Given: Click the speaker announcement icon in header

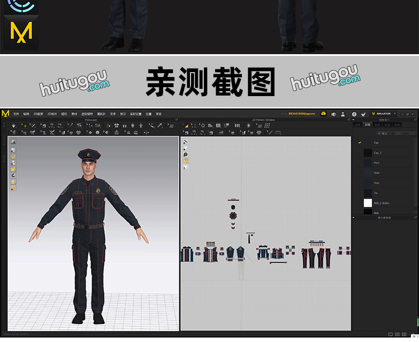Looking at the screenshot, I should [334, 113].
